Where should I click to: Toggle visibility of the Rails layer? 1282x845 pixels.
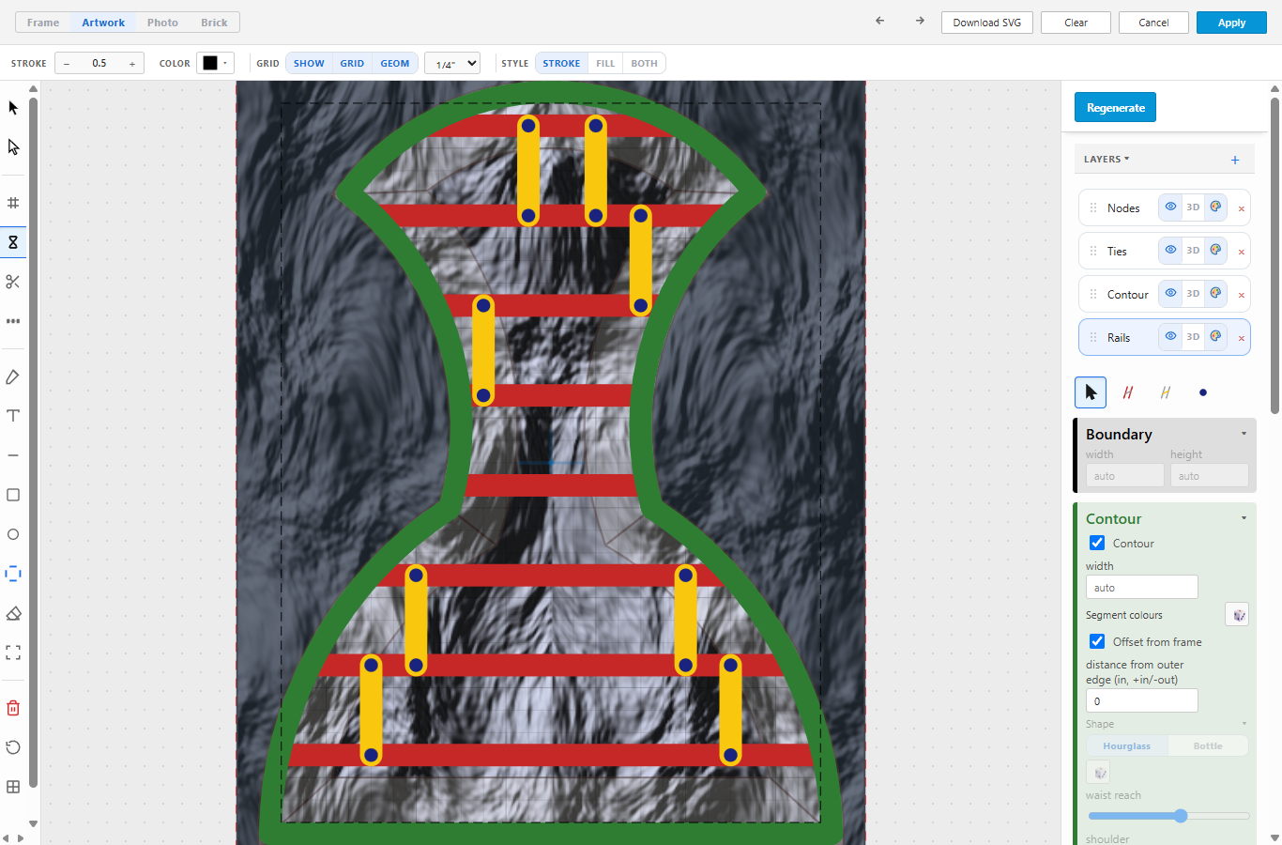[1170, 336]
